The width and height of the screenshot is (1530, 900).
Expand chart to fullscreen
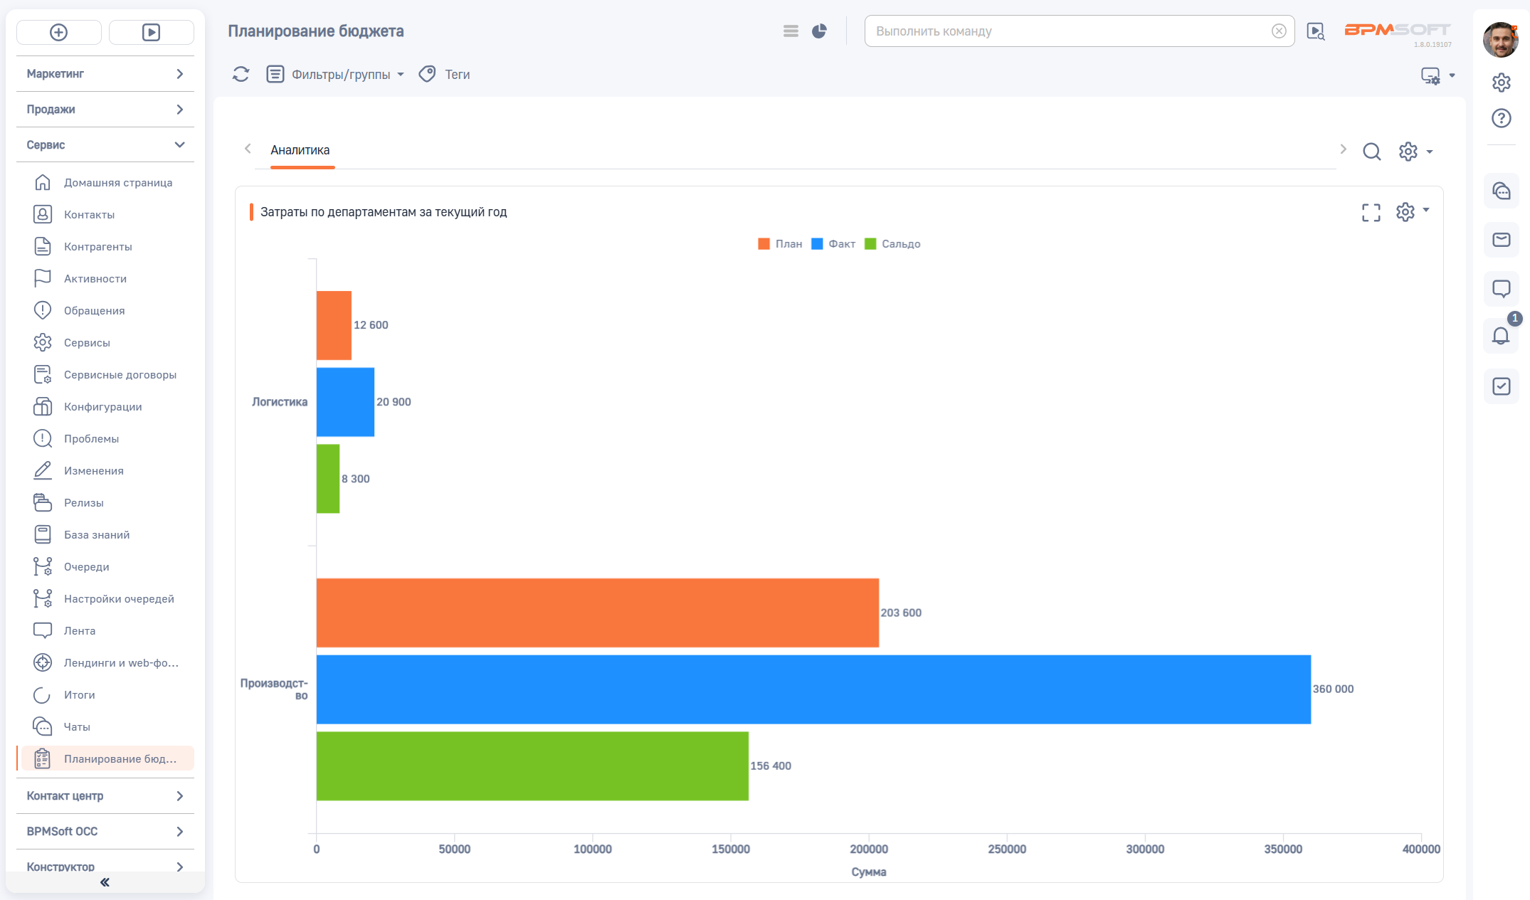click(x=1371, y=212)
